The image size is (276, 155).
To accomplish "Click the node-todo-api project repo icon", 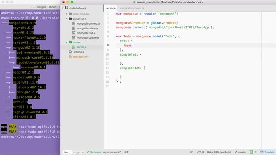I will 66,8.
